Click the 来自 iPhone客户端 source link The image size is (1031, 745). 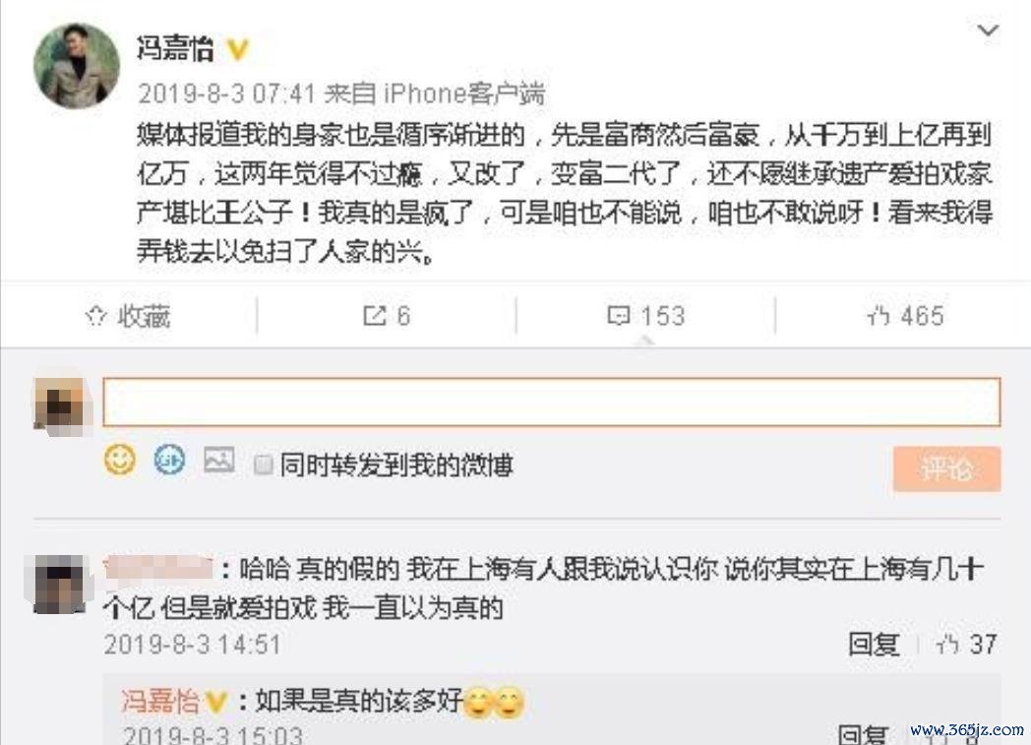435,93
